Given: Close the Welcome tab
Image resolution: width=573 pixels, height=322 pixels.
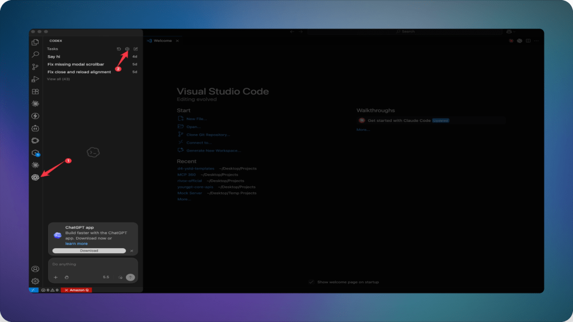Looking at the screenshot, I should tap(177, 41).
